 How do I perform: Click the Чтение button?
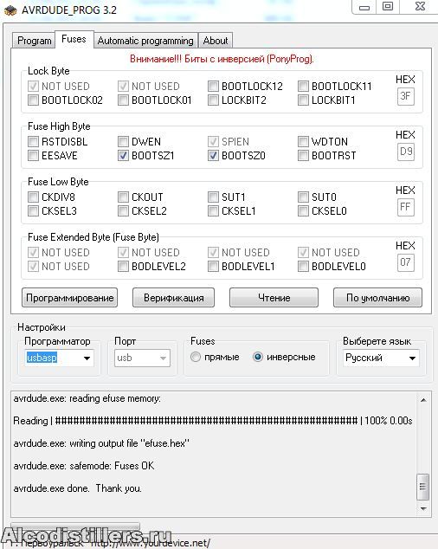(274, 298)
